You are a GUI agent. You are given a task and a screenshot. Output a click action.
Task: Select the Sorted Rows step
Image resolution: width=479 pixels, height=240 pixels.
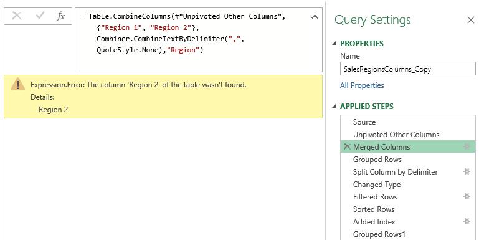point(407,209)
